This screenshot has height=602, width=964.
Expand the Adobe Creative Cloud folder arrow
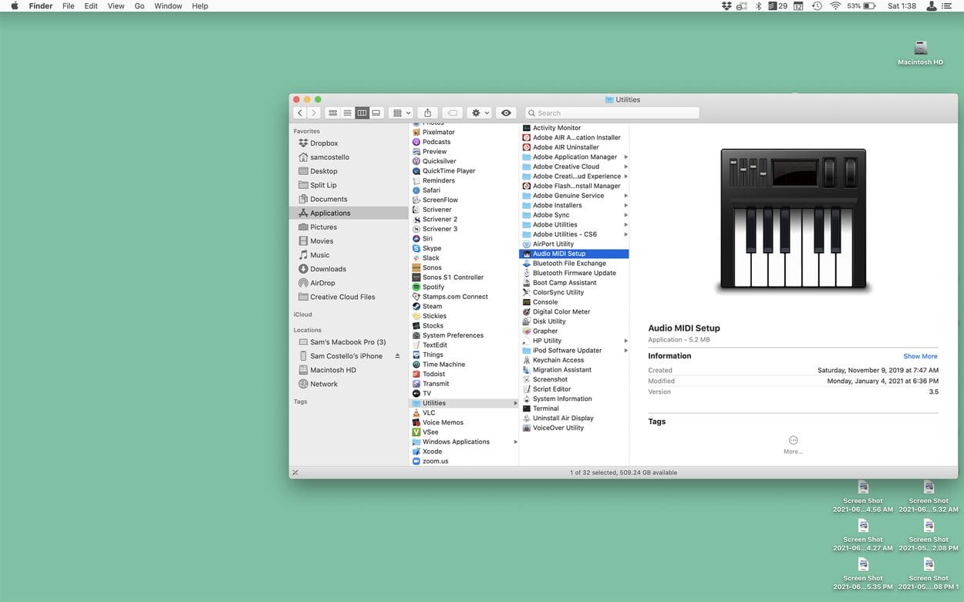point(625,166)
